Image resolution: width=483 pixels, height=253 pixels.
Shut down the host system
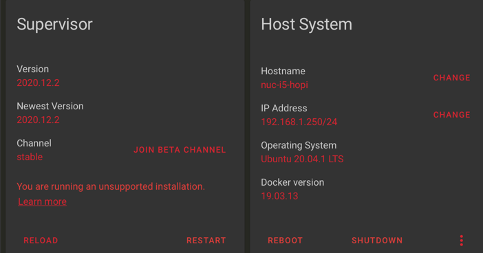(377, 241)
